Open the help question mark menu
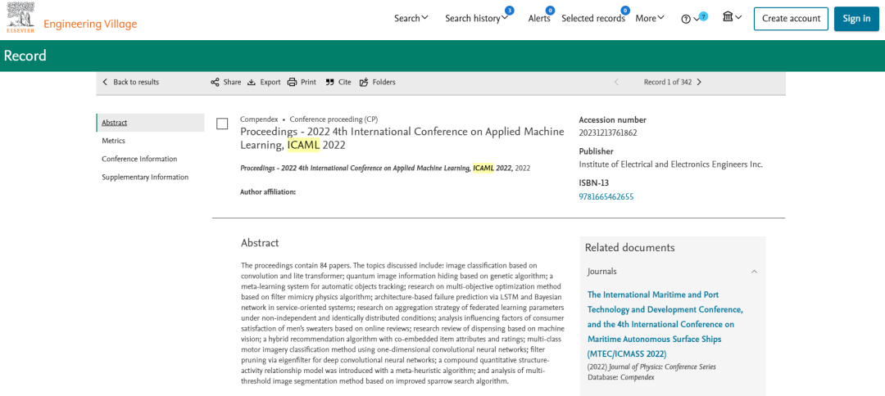This screenshot has width=885, height=396. coord(690,19)
